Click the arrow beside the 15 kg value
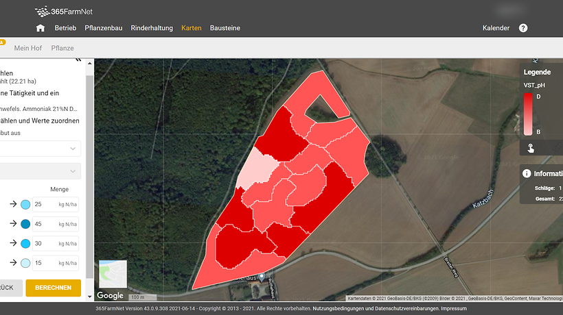563x315 pixels. coord(12,263)
